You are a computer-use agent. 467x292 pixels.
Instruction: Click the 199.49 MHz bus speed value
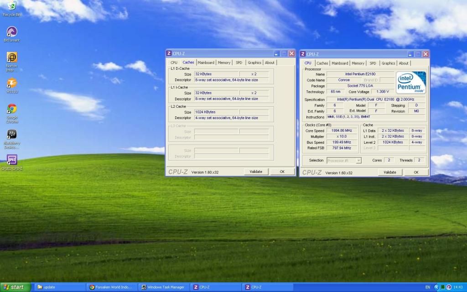pyautogui.click(x=342, y=142)
